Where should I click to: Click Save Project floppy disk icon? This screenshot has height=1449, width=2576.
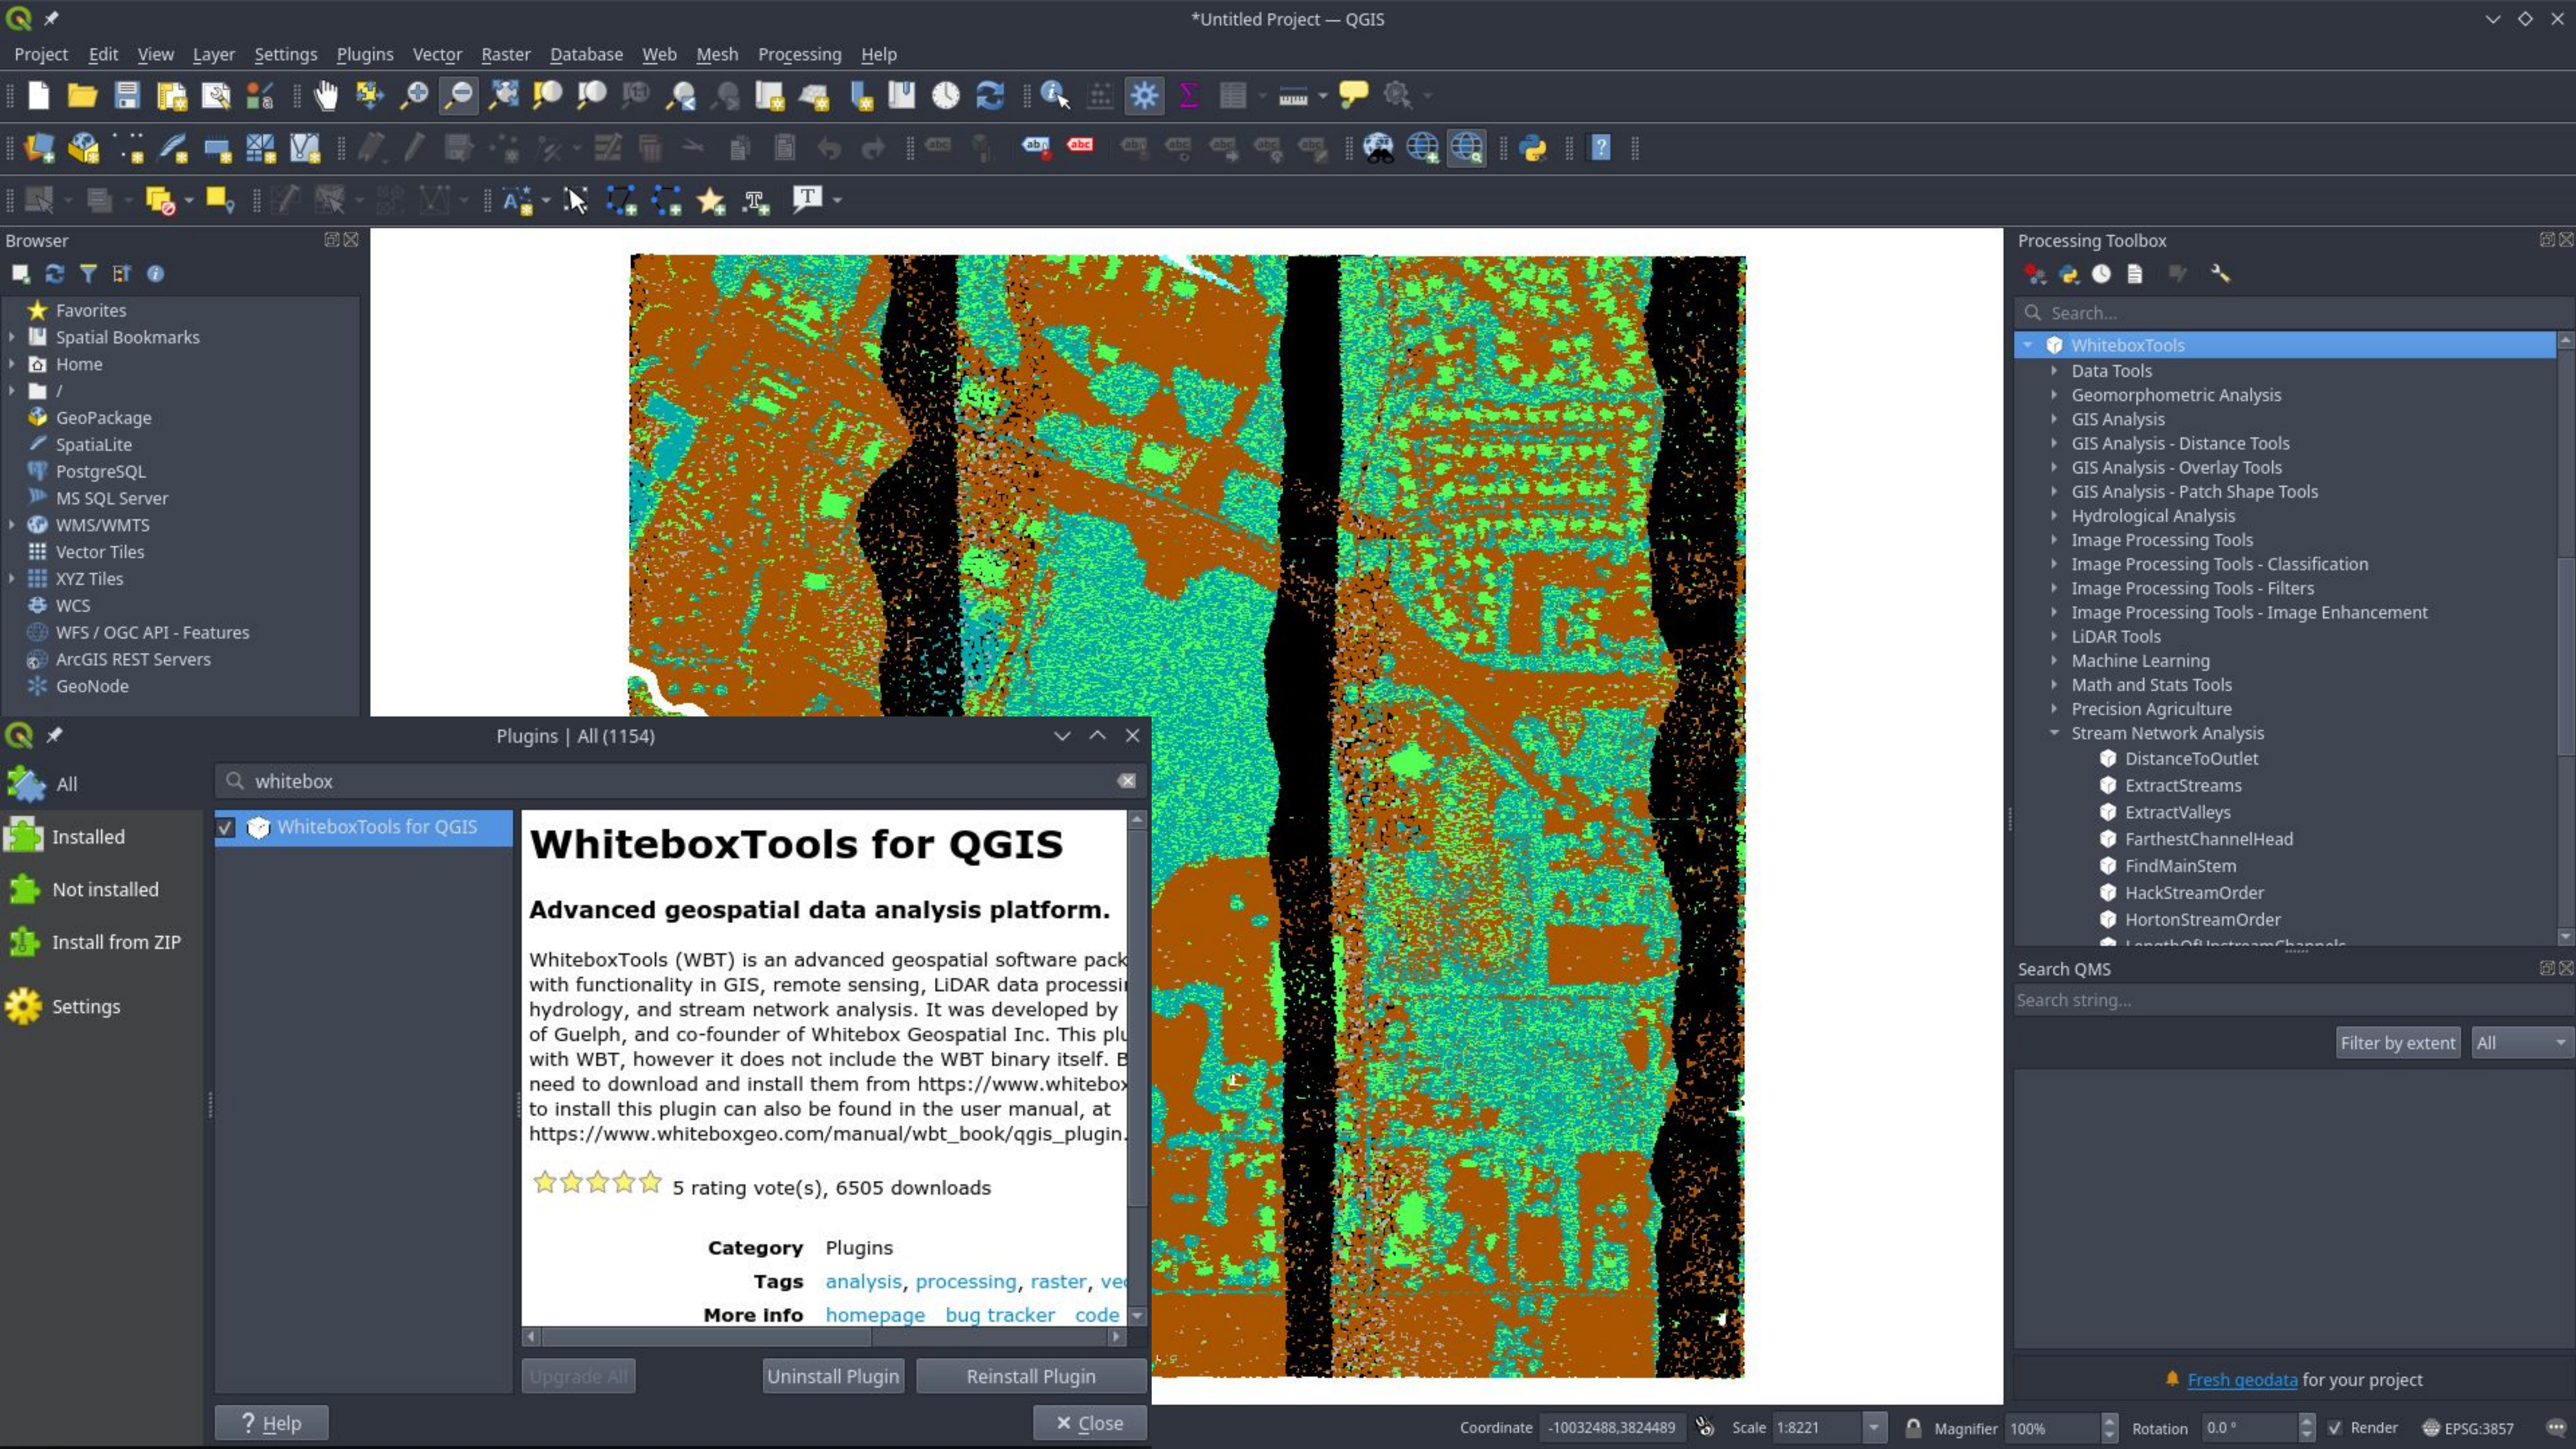[126, 95]
